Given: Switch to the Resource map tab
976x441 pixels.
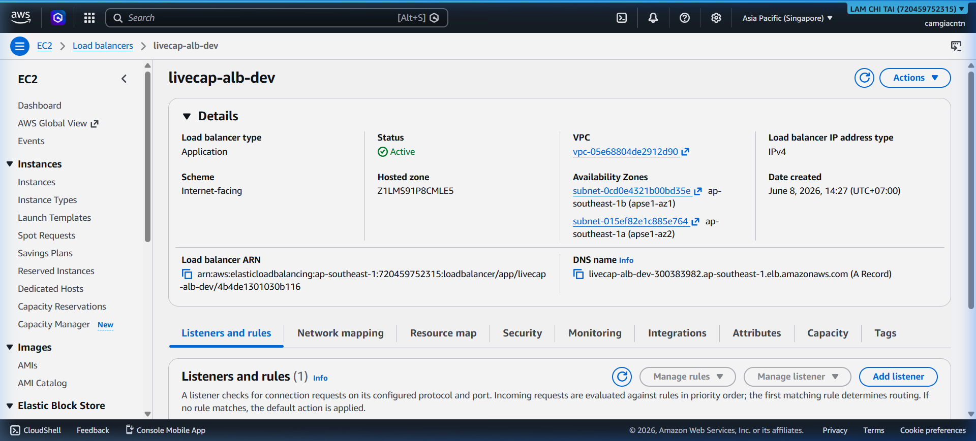Looking at the screenshot, I should 443,333.
